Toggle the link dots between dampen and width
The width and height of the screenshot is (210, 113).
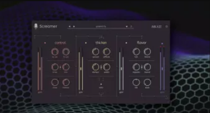(x=101, y=67)
